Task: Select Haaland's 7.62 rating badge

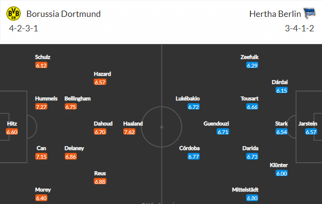Action: (129, 132)
